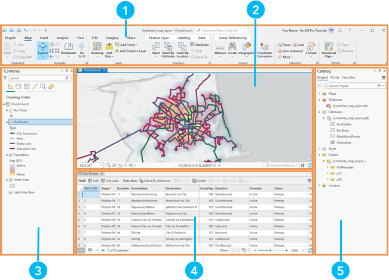This screenshot has height=280, width=389.
Task: Click Go To XY tool
Action: point(82,50)
